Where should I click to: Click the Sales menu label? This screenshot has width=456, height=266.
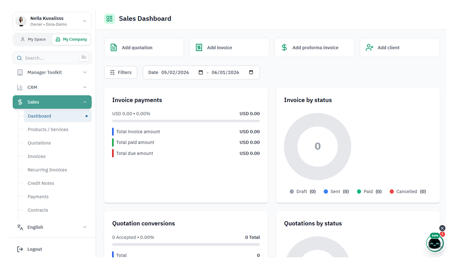(33, 102)
